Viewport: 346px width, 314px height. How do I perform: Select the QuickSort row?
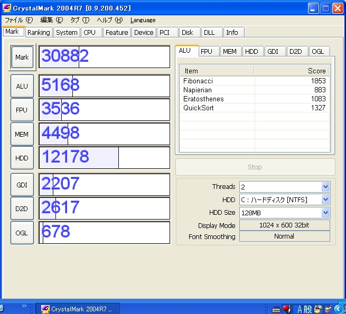(255, 108)
